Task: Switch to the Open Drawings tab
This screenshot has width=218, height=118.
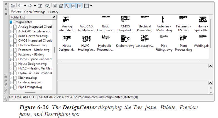Action: [x=35, y=12]
